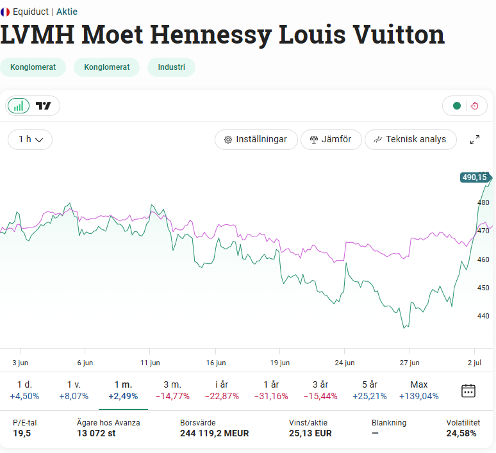Select the 1 år period tab

point(271,390)
